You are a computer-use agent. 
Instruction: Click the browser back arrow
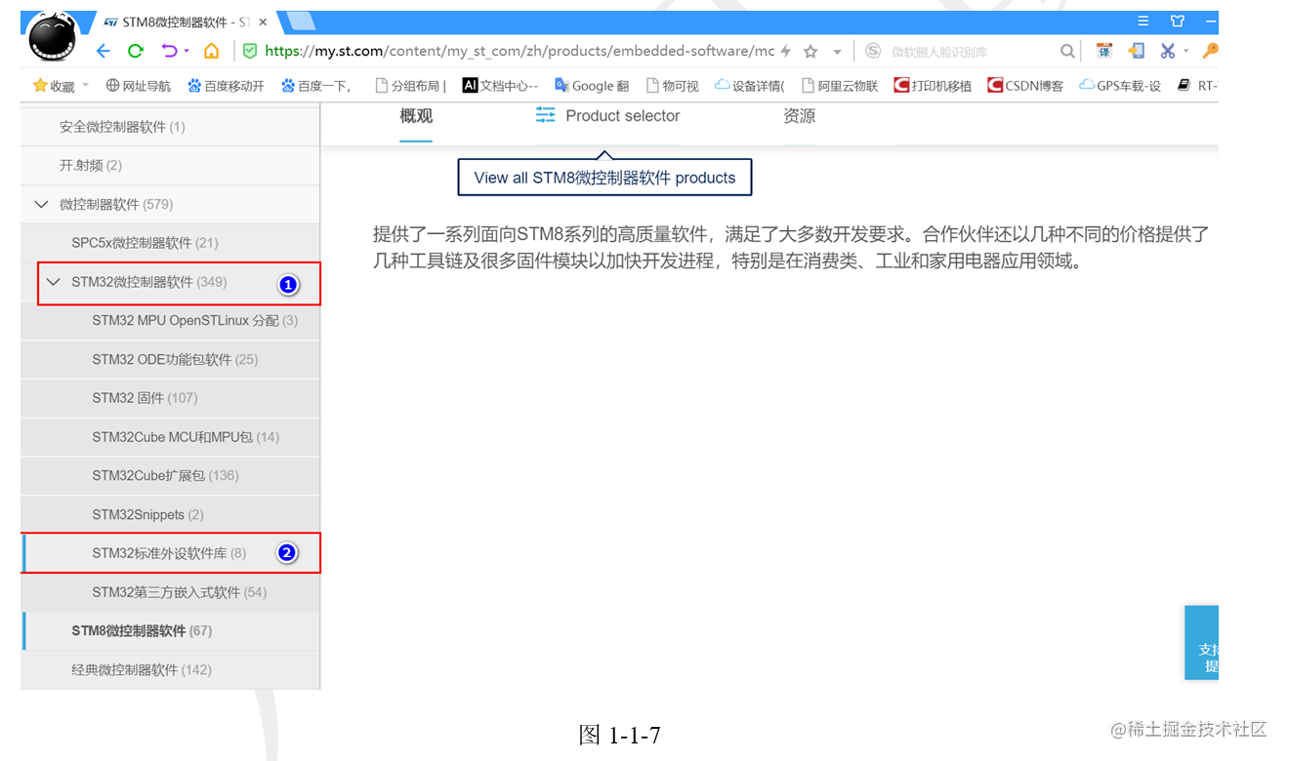(x=104, y=51)
